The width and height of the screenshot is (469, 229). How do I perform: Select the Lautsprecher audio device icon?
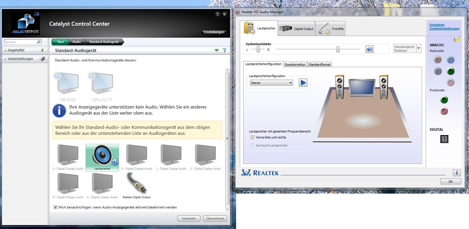pos(102,158)
